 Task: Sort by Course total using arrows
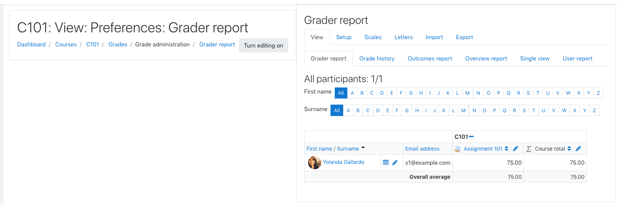[569, 149]
